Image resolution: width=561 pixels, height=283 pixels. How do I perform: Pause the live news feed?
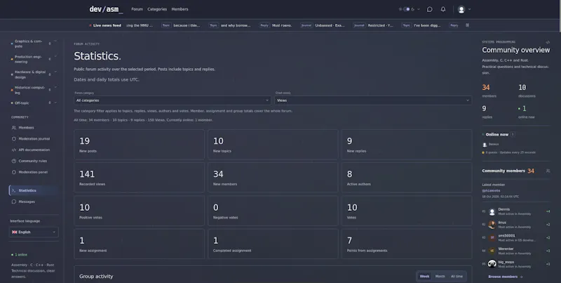pyautogui.click(x=467, y=25)
